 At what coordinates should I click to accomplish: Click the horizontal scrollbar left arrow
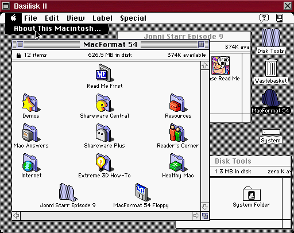coord(16,216)
